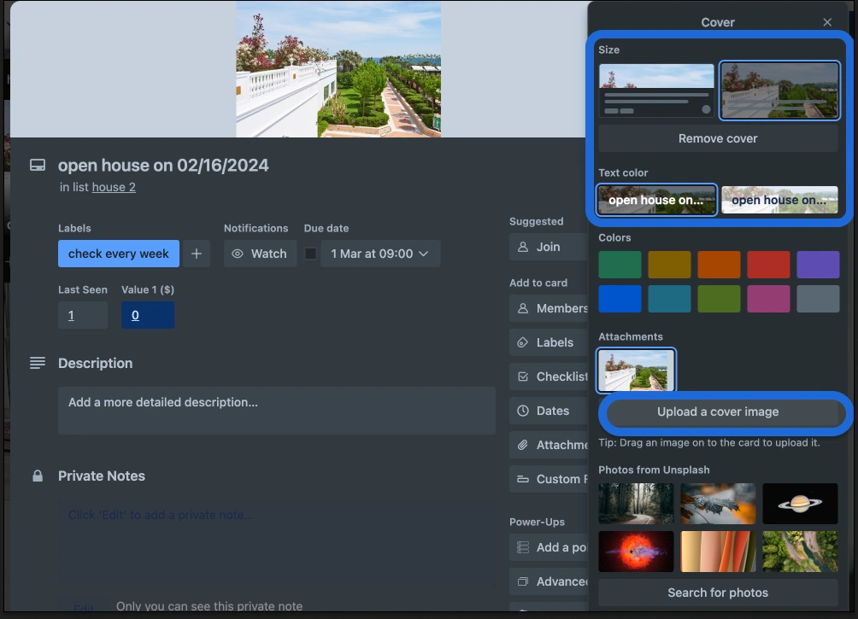Edit the Value 1 ($) field
858x619 pixels.
[148, 315]
